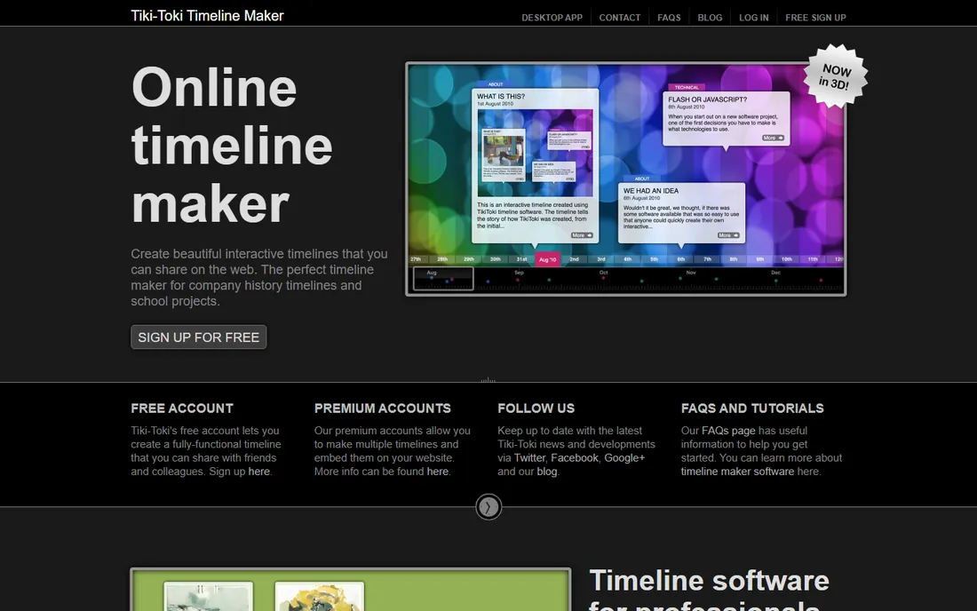The image size is (977, 611).
Task: Click the Sign Up For Free button
Action: pyautogui.click(x=199, y=337)
